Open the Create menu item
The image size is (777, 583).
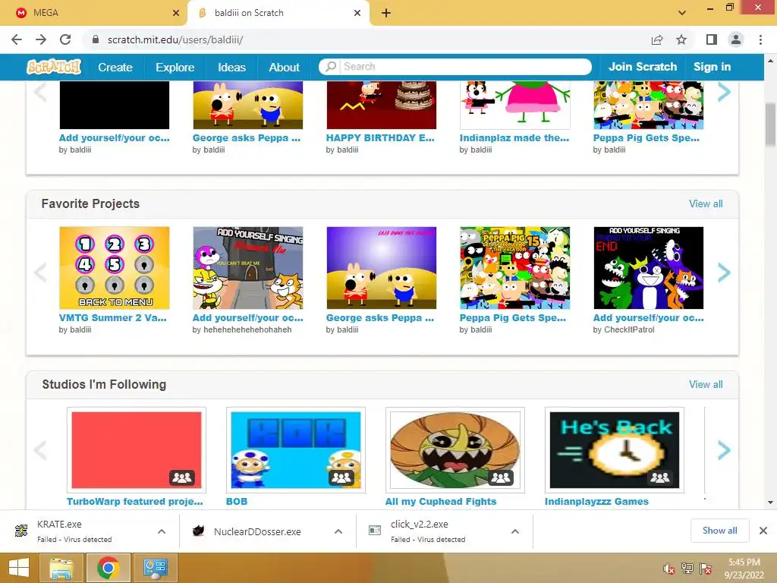[x=115, y=67]
